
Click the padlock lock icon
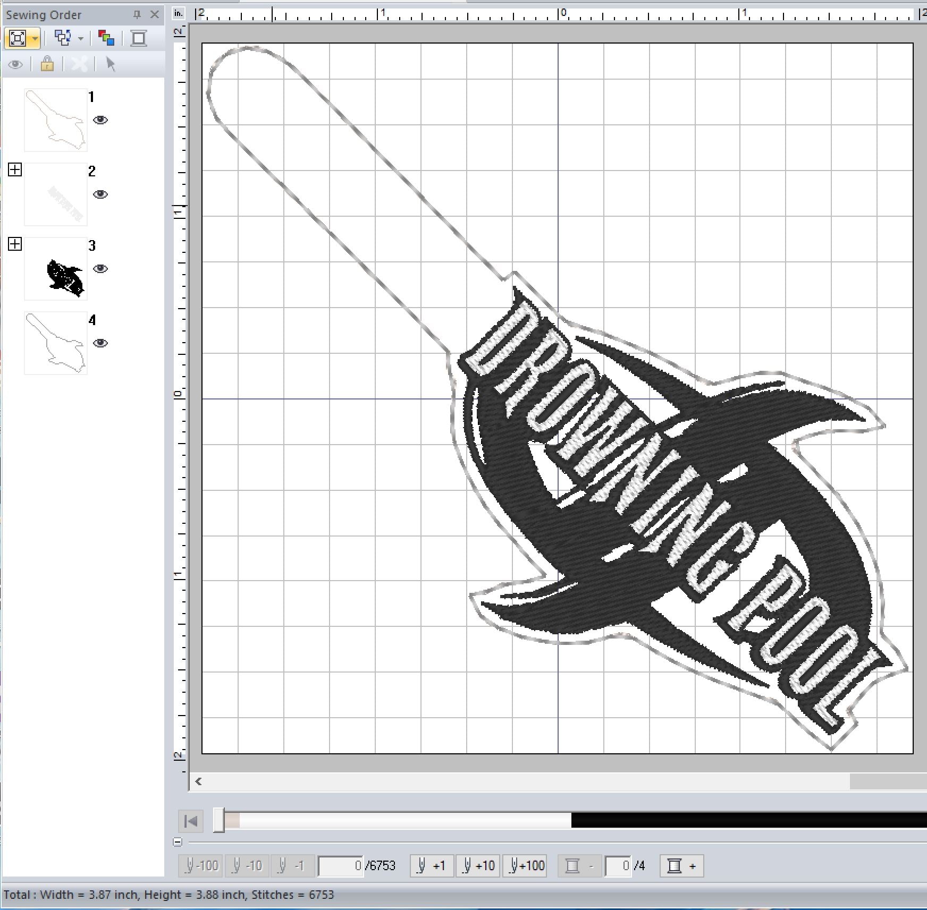coord(47,64)
